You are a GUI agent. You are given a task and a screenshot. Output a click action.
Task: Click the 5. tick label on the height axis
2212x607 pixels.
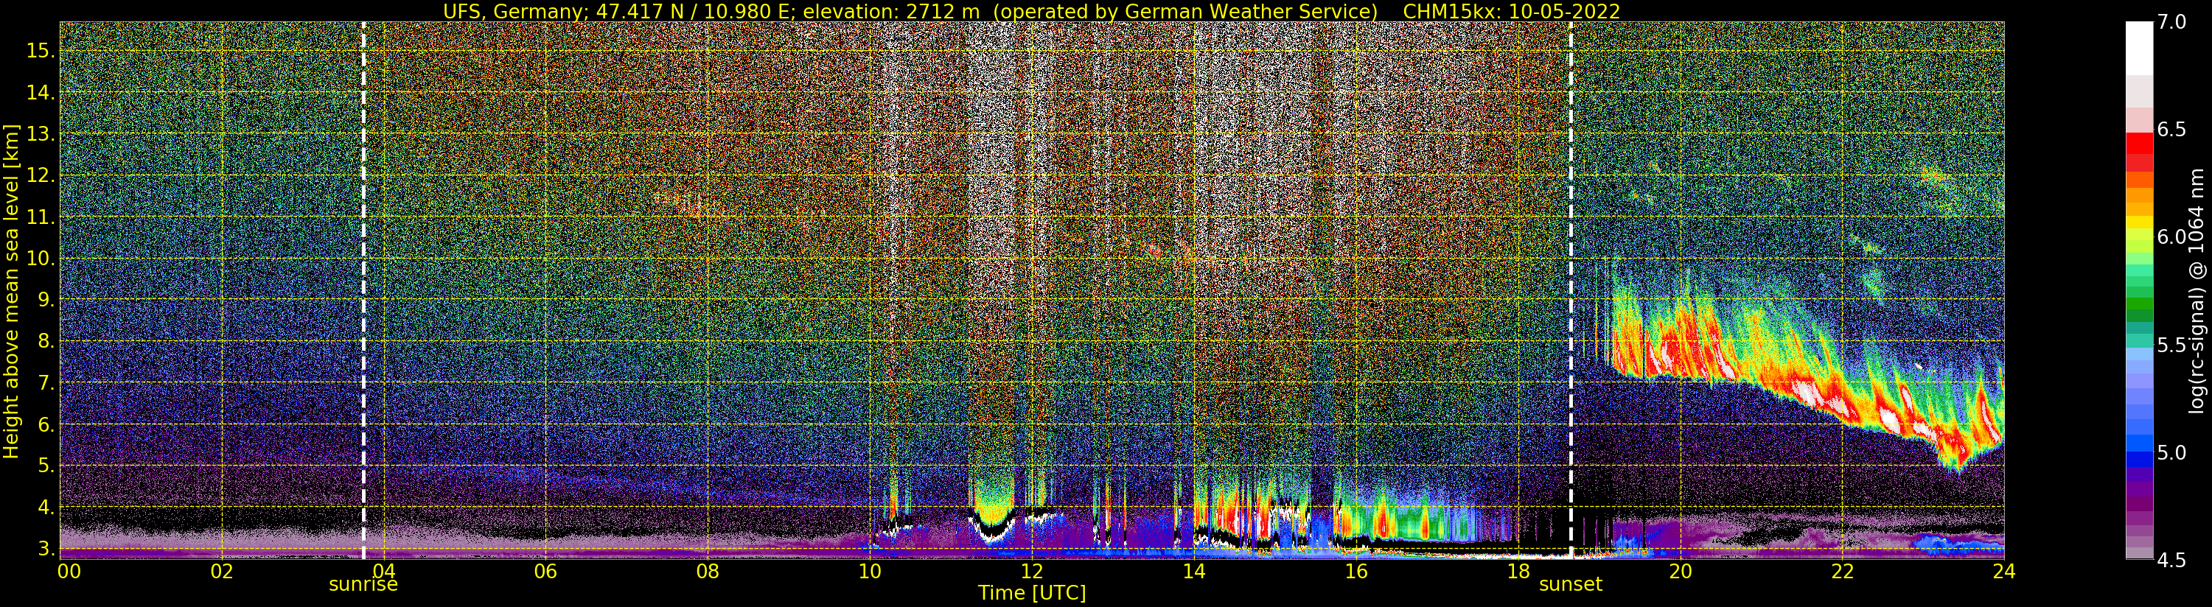click(46, 466)
